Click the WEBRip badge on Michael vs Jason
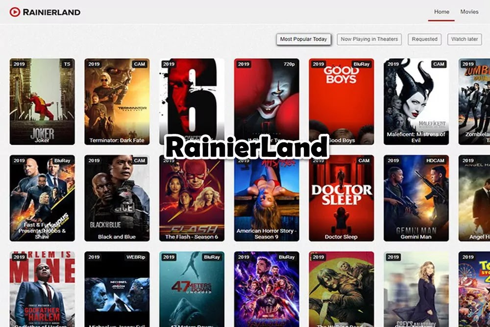Viewport: 490px width, 327px height. (136, 257)
